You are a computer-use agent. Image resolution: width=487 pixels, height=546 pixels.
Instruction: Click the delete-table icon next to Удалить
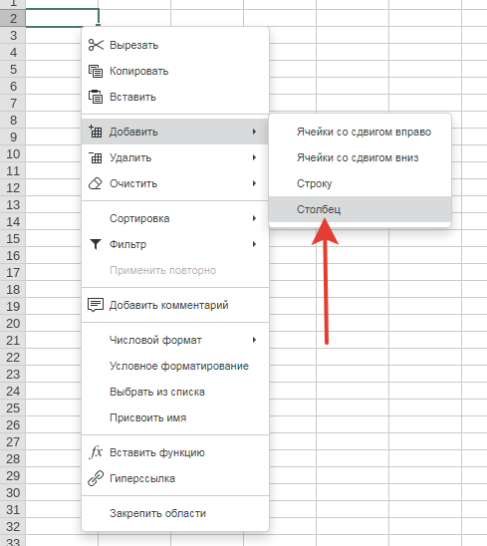click(x=96, y=157)
